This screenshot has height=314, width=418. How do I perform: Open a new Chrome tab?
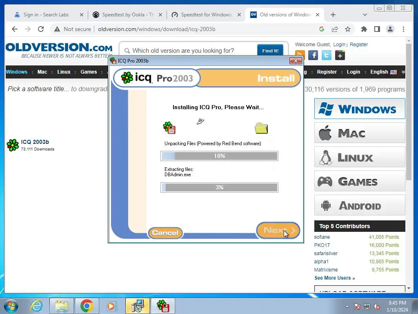click(x=333, y=15)
